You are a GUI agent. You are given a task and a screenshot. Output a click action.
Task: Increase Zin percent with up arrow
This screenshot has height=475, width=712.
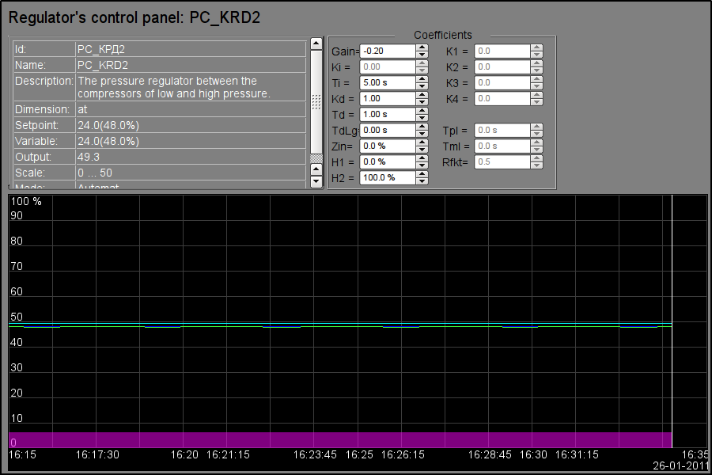pyautogui.click(x=422, y=142)
